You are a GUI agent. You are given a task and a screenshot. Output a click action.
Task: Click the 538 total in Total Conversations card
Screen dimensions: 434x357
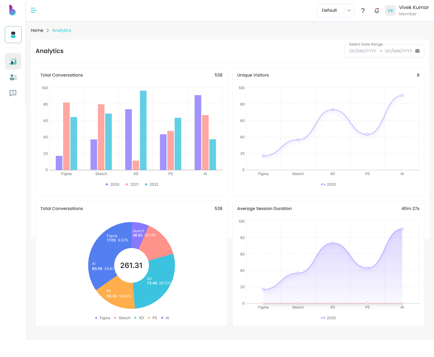point(219,75)
